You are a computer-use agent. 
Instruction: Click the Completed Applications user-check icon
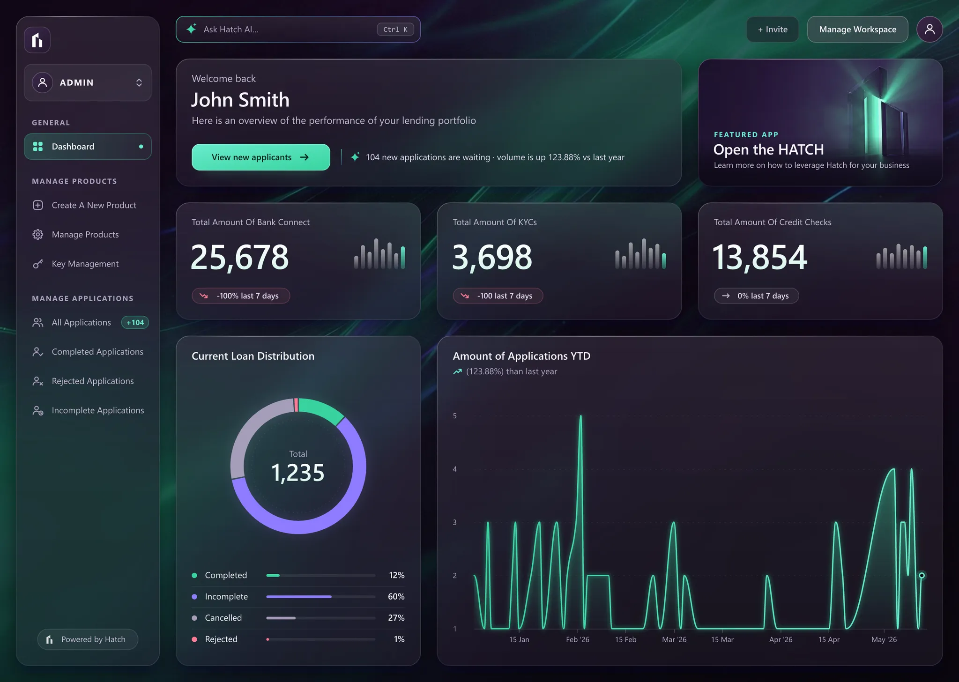coord(38,352)
